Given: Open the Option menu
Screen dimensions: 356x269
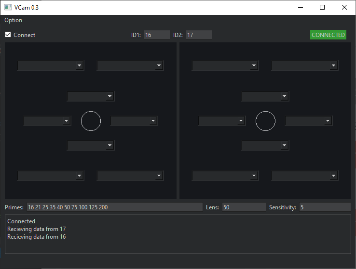Looking at the screenshot, I should click(14, 20).
